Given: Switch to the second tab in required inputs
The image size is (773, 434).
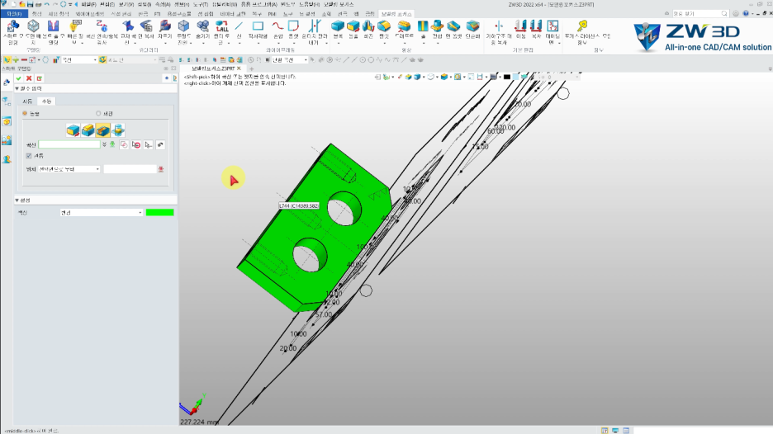Looking at the screenshot, I should coord(46,101).
